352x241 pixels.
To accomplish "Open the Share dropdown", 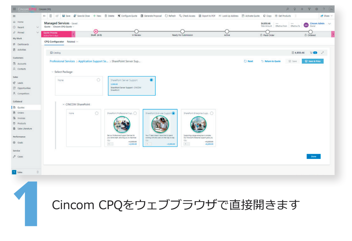I will 326,16.
